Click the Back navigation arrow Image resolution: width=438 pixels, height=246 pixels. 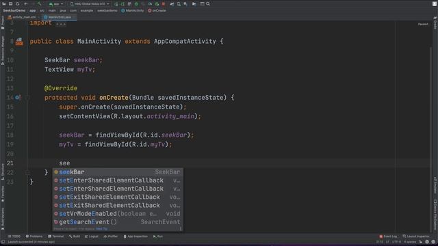pyautogui.click(x=26, y=4)
